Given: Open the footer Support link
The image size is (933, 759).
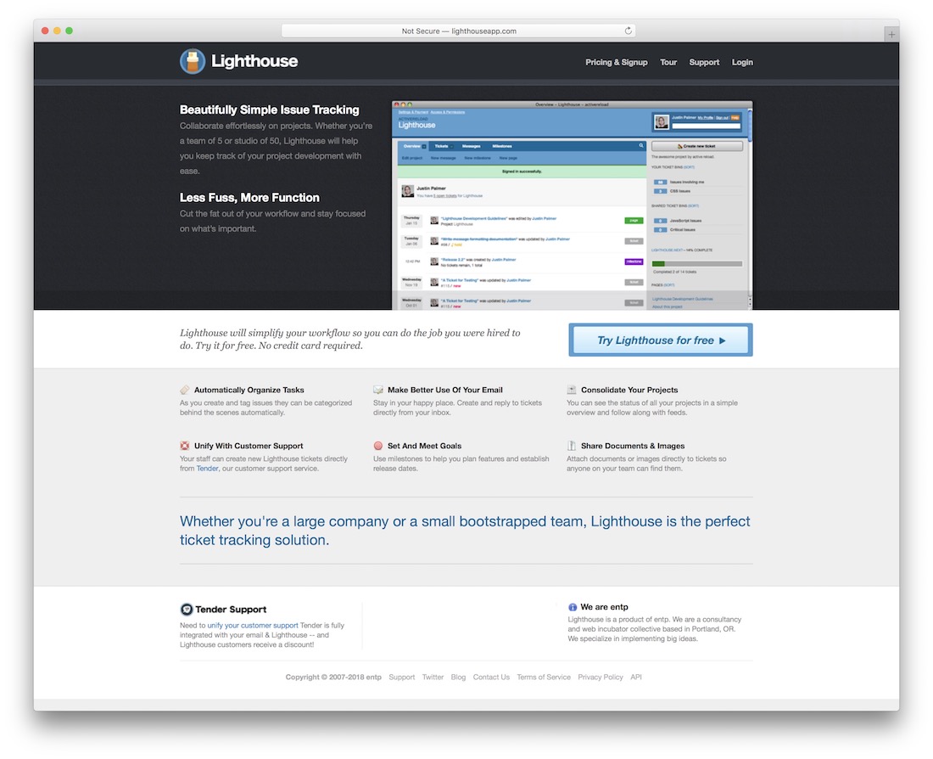Looking at the screenshot, I should click(402, 677).
